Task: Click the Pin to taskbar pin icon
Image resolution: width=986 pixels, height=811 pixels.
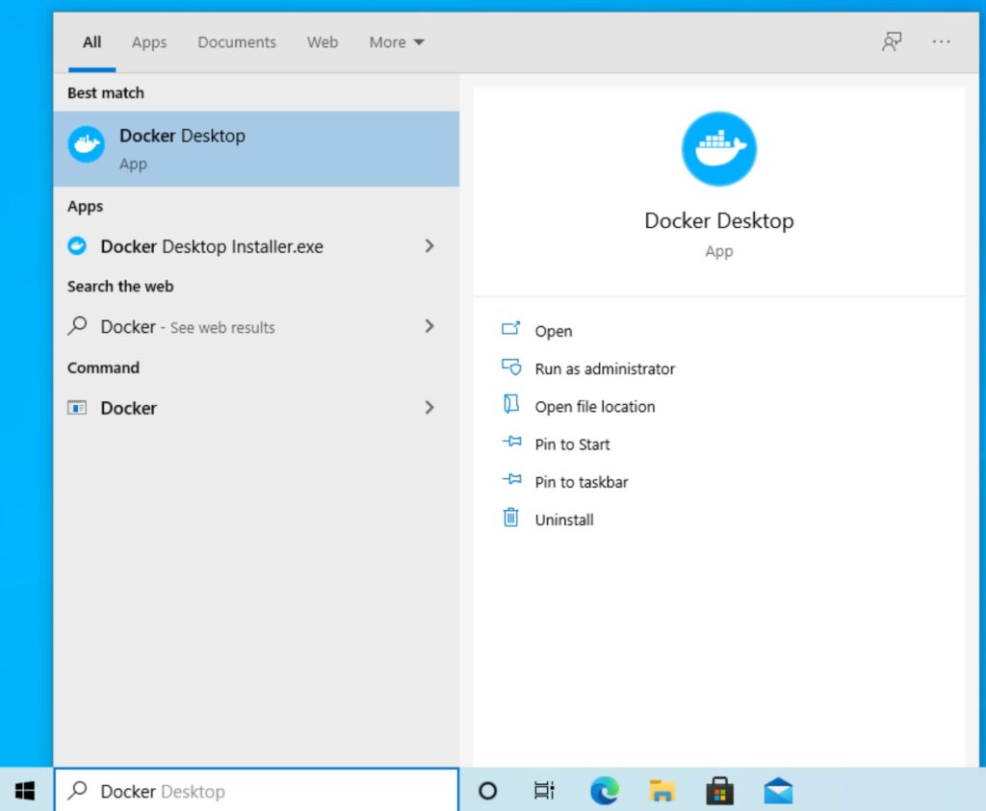Action: 512,479
